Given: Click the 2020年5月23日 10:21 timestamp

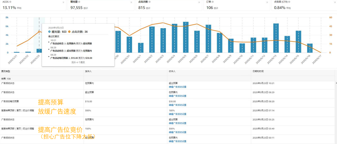Looking at the screenshot, I should point(264,83).
